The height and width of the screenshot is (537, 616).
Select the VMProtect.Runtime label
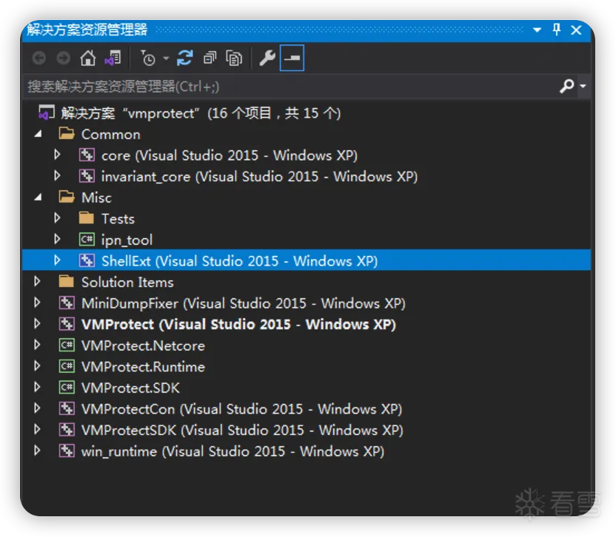tap(143, 367)
